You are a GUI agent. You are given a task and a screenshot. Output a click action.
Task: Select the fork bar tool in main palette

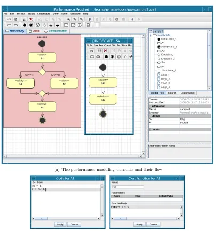[51, 25]
